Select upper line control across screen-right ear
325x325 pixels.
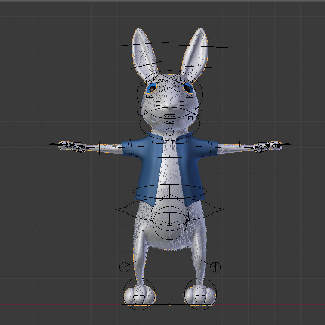204,46
